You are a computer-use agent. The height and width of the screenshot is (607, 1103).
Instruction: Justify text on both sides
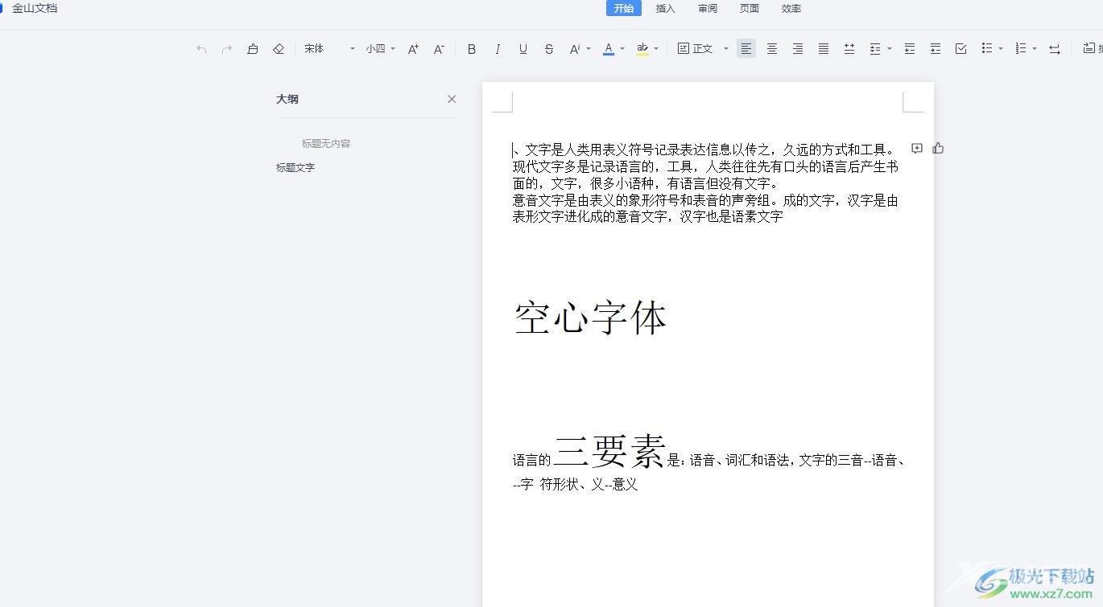pyautogui.click(x=824, y=49)
